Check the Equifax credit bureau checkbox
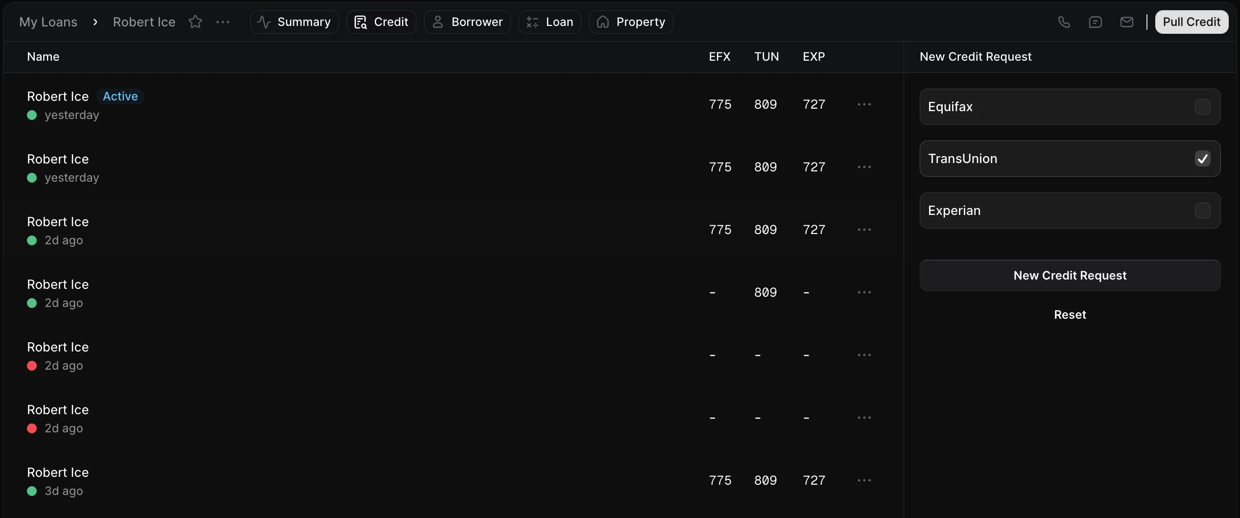Screen dimensions: 1240x518 [1203, 106]
